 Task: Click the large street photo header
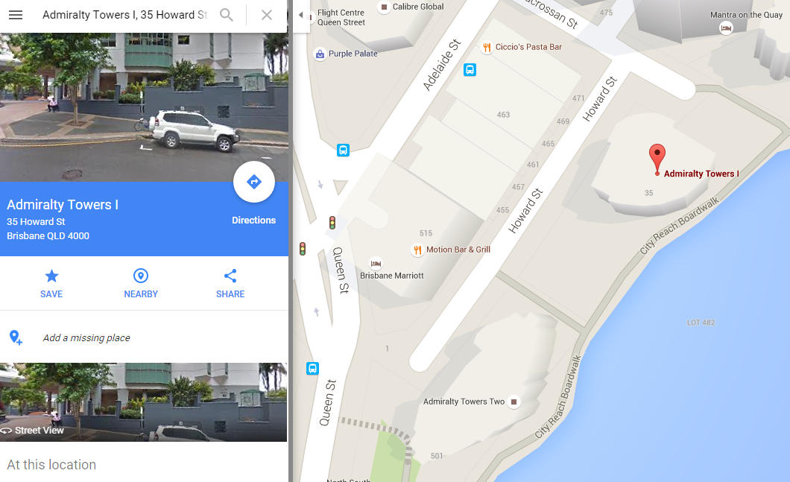144,107
